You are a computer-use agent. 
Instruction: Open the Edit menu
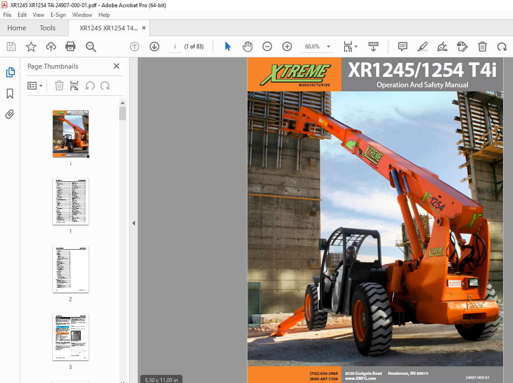[x=22, y=15]
